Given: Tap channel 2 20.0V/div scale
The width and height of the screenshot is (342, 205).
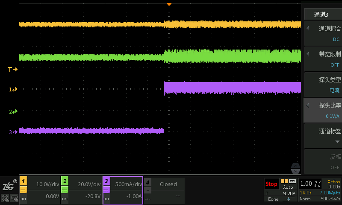Looking at the screenshot, I should click(x=89, y=184).
